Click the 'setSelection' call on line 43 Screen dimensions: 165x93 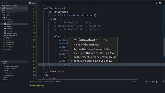[x=61, y=16]
